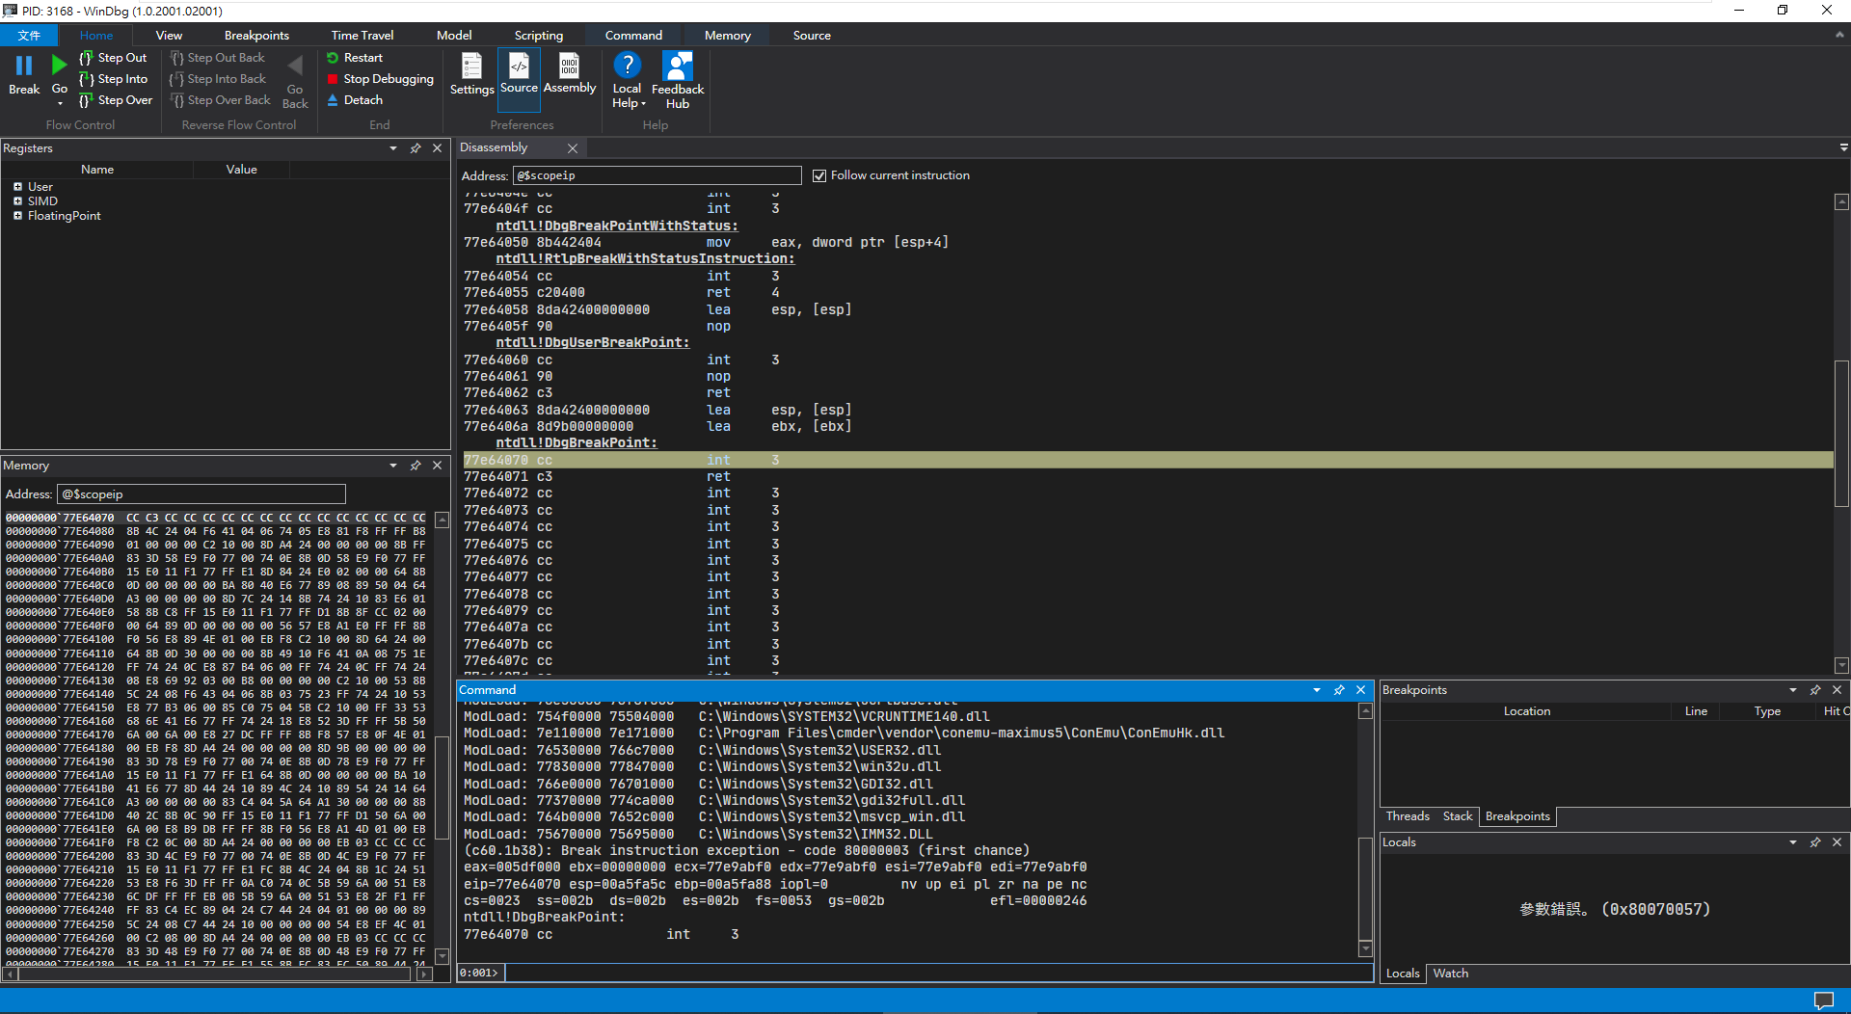Switch to the Breakpoints ribbon tab

tap(256, 36)
